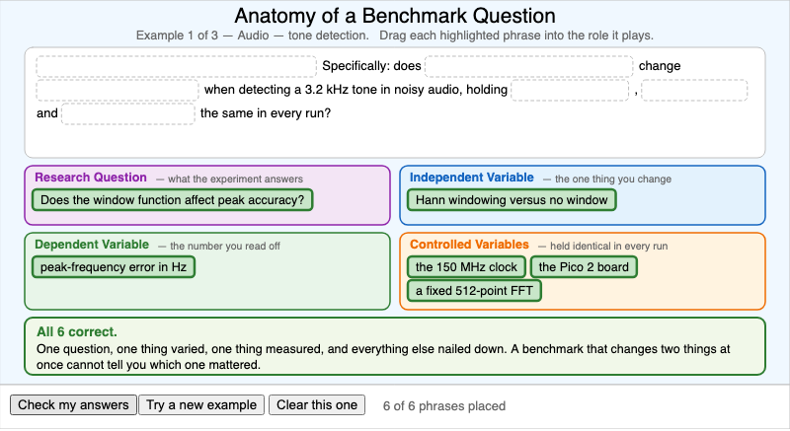Click the empty slot before 'when detecting'
Image resolution: width=790 pixels, height=431 pixels.
[x=118, y=90]
